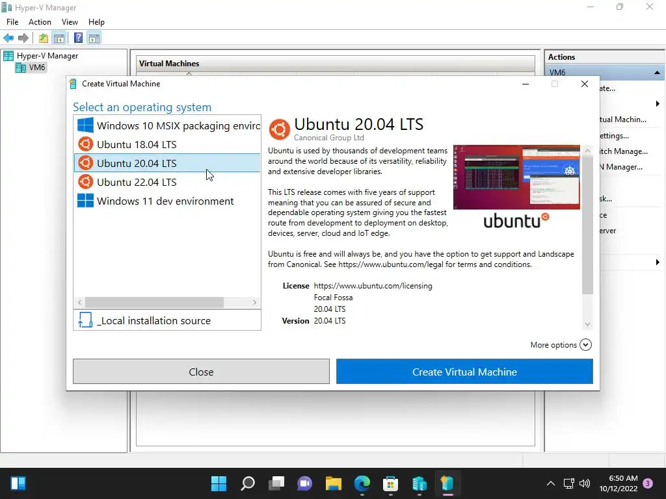Click the Focal Fossa text
The image size is (666, 499).
333,298
